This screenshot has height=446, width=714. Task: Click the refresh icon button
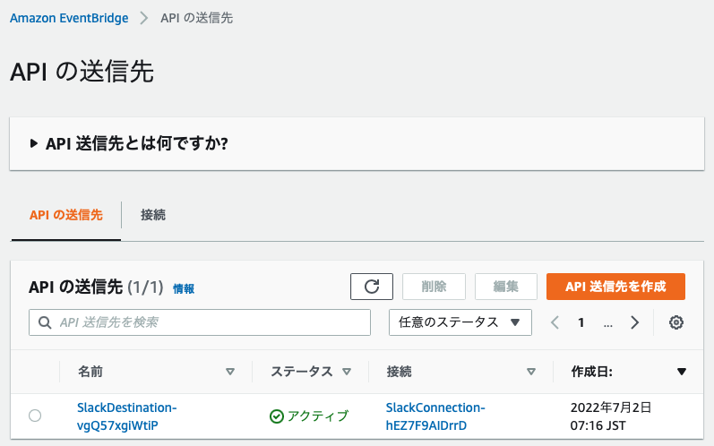(x=372, y=287)
